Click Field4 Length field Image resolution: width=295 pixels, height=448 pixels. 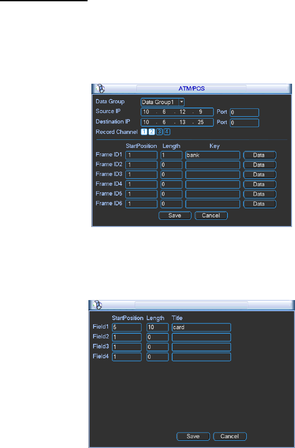(x=158, y=357)
